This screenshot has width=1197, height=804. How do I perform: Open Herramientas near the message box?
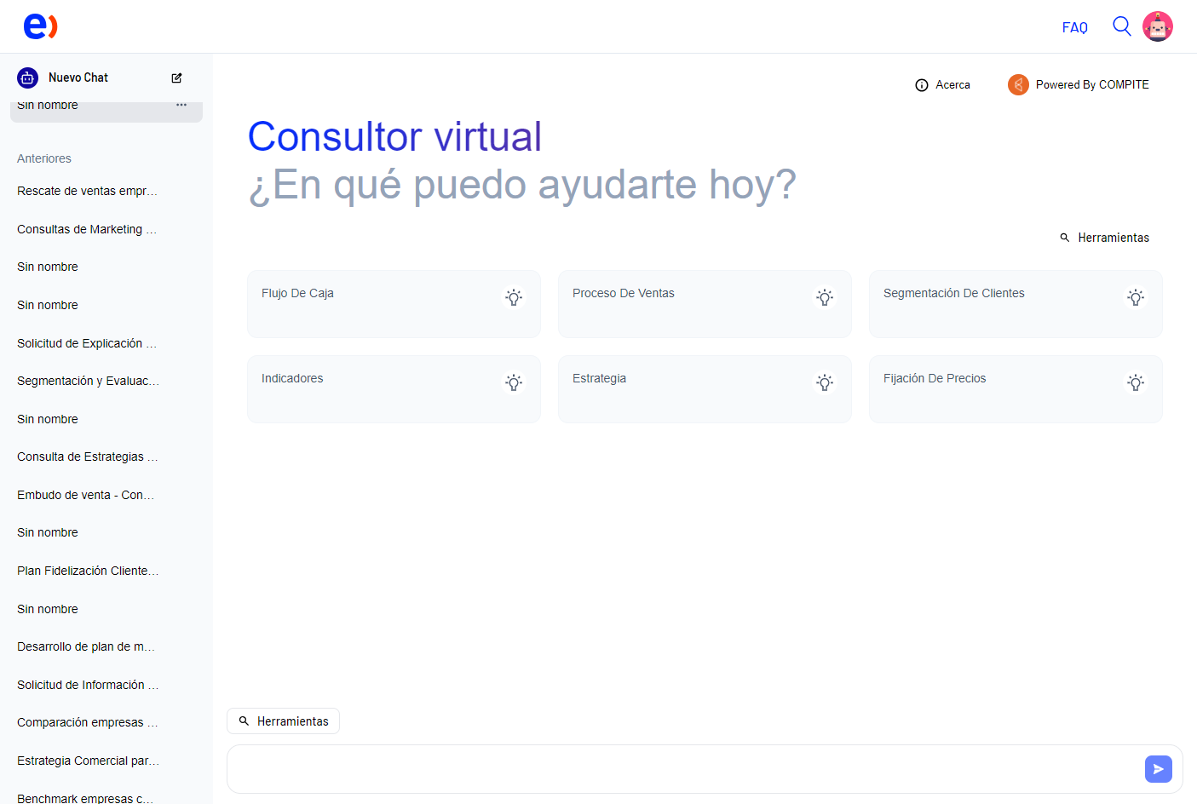tap(283, 721)
